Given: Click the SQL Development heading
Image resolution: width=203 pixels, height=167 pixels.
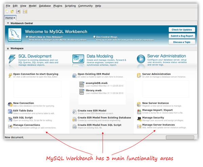Looking at the screenshot, I should [35, 56].
